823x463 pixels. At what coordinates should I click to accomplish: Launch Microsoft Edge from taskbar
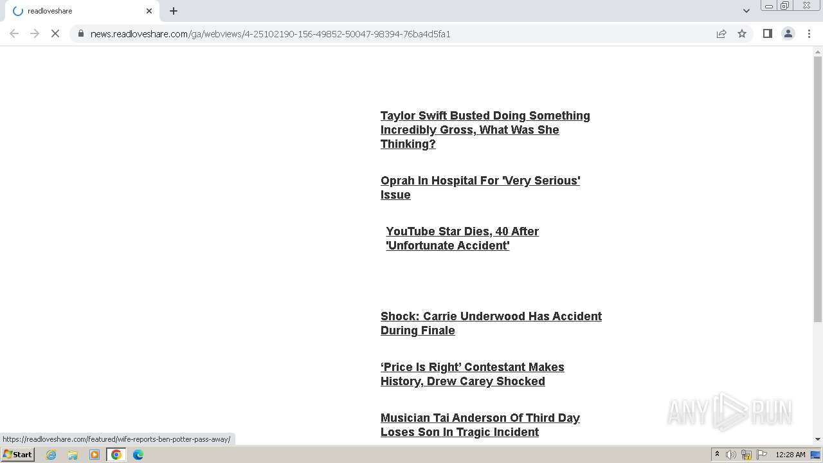coord(138,455)
